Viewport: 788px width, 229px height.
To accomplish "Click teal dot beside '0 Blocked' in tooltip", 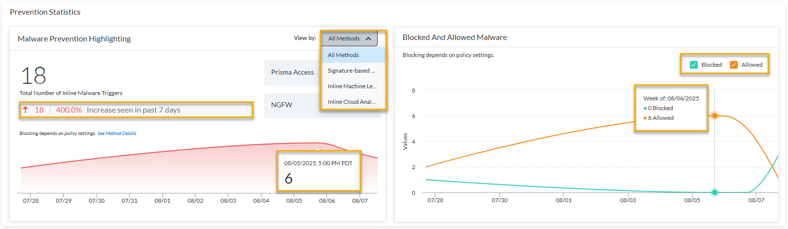I will [x=645, y=108].
